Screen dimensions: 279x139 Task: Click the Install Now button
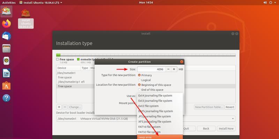coord(226,129)
